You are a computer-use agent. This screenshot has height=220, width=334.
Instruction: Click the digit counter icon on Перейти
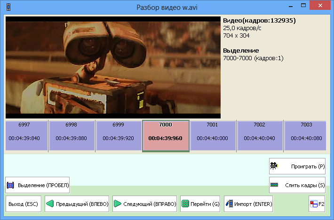click(x=185, y=204)
